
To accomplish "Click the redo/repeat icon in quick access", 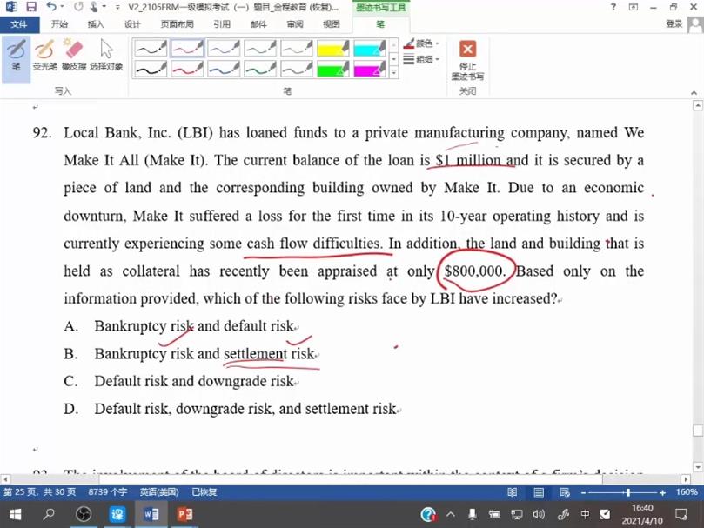I will coord(78,7).
